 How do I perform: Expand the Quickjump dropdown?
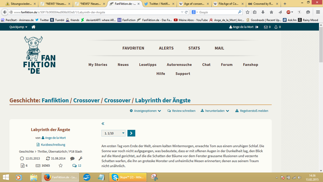pyautogui.click(x=18, y=27)
